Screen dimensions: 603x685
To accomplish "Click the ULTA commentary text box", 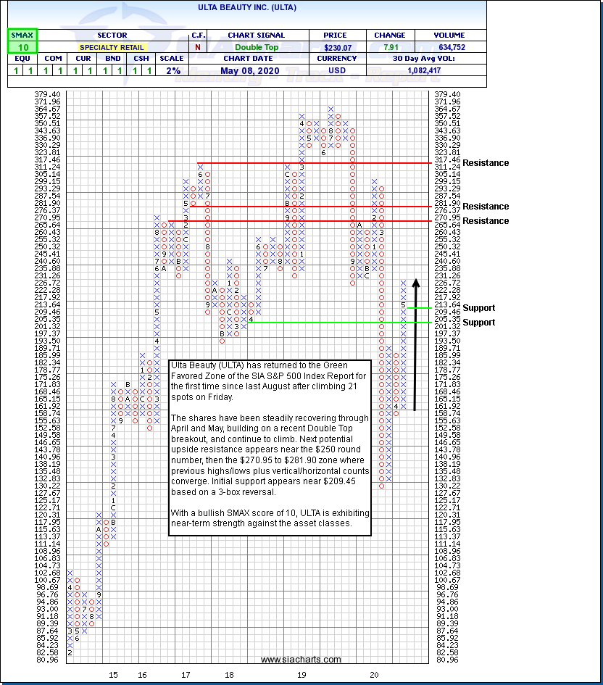I will (270, 447).
